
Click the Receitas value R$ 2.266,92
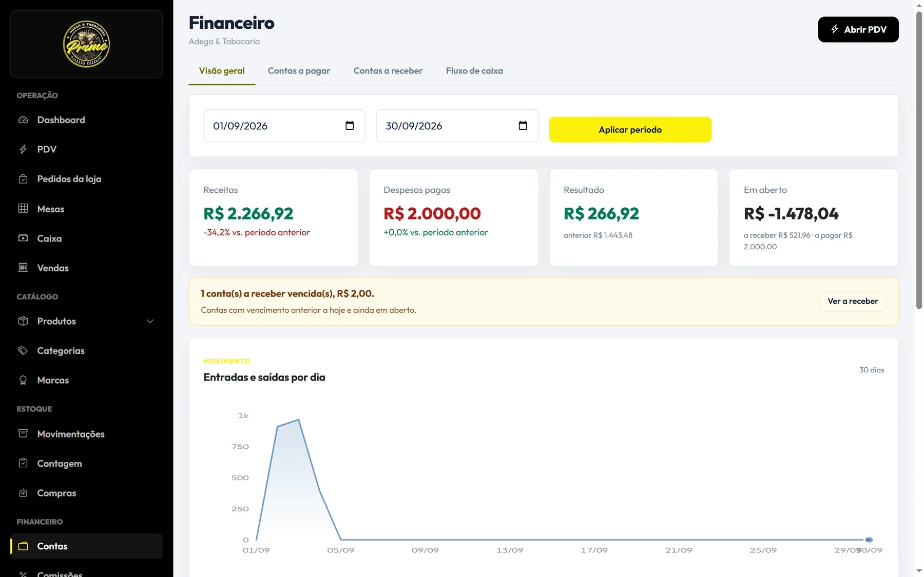[x=248, y=213]
